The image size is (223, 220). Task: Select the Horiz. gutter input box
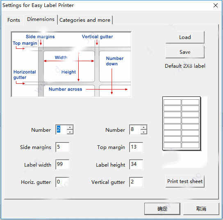[62, 182]
